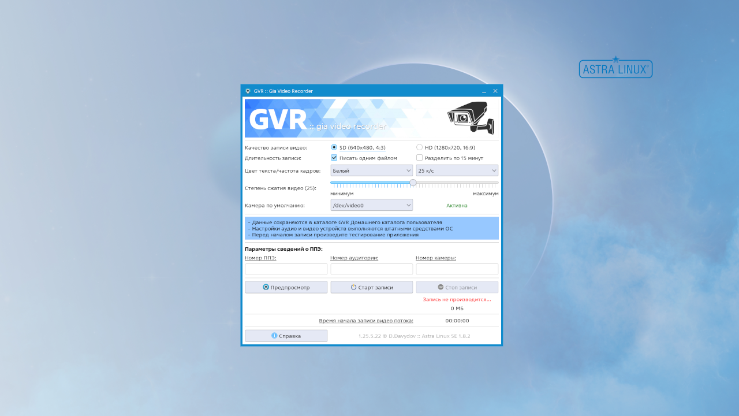Click the Номер аудитории input field
The width and height of the screenshot is (739, 416).
pyautogui.click(x=371, y=269)
